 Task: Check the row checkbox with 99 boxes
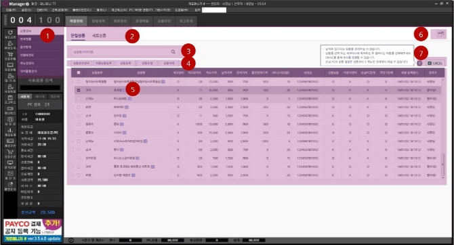click(x=79, y=150)
